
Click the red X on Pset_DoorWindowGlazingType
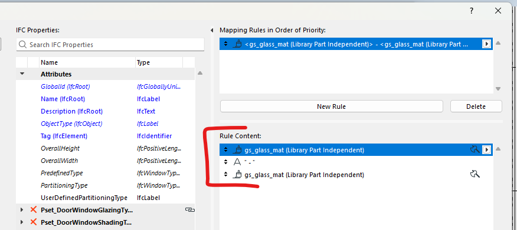pos(33,209)
